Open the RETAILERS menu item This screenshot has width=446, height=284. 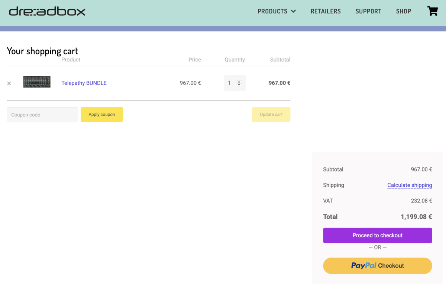click(326, 11)
